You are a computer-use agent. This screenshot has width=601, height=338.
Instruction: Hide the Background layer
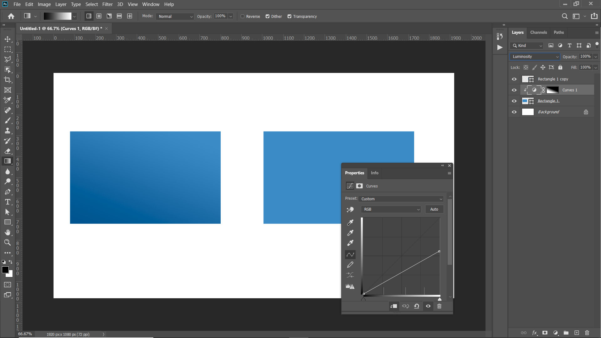[514, 112]
